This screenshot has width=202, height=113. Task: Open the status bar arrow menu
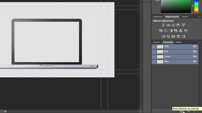(5, 111)
